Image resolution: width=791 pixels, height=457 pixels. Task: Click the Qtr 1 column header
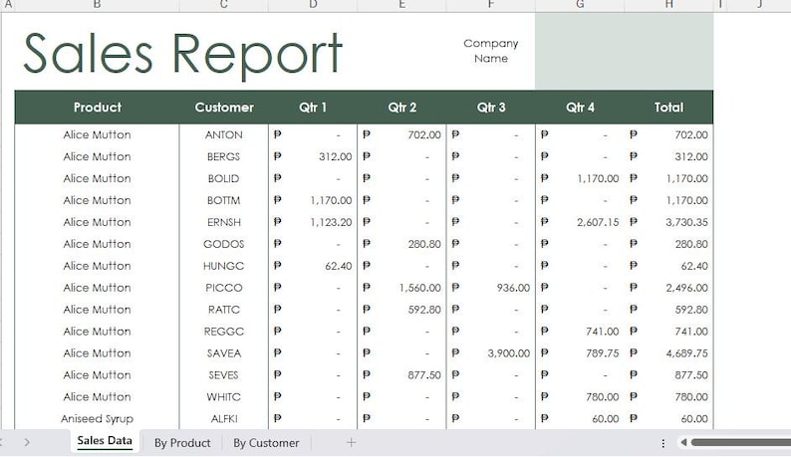tap(313, 108)
